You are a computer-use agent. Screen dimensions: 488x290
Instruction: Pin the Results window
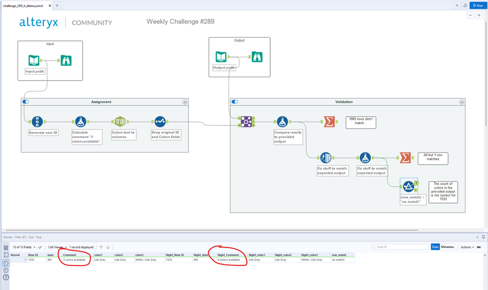[483, 237]
